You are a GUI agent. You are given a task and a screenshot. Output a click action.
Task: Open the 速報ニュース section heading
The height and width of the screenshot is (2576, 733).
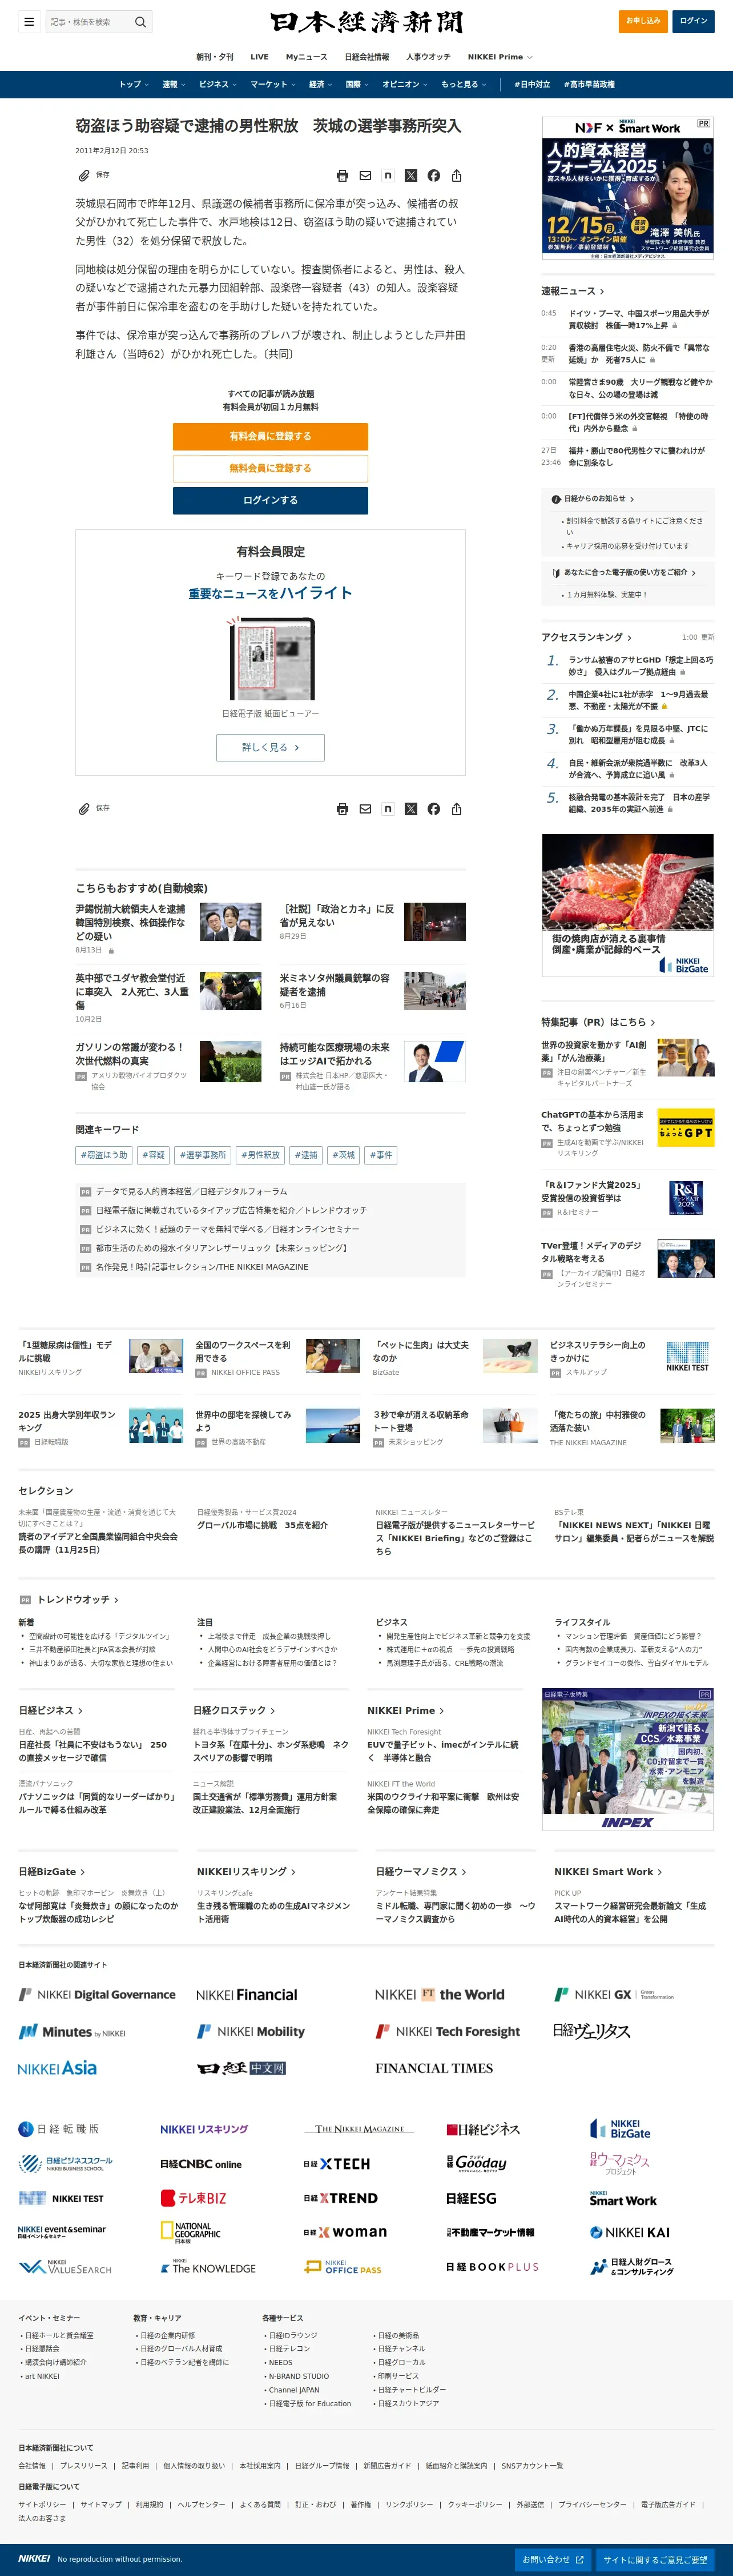[x=573, y=291]
